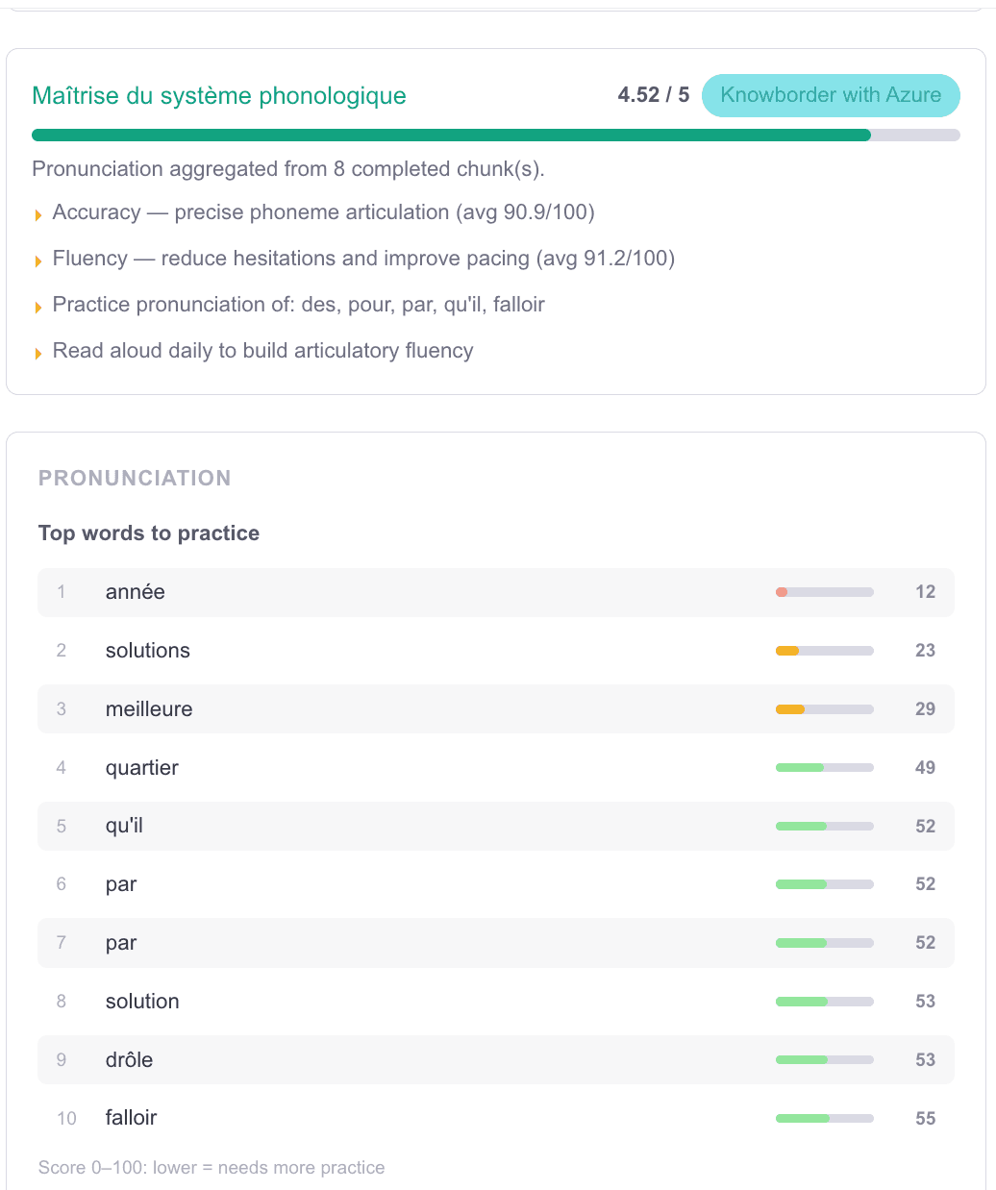Click the 4.52 / 5 score value
996x1190 pixels.
pos(653,95)
